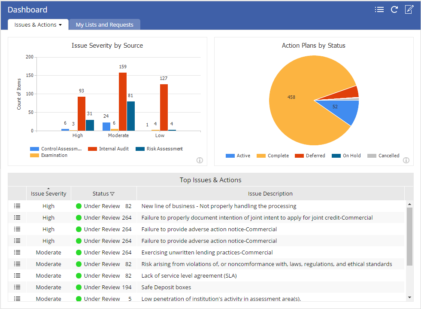Refresh the dashboard with the reload icon

tap(394, 9)
